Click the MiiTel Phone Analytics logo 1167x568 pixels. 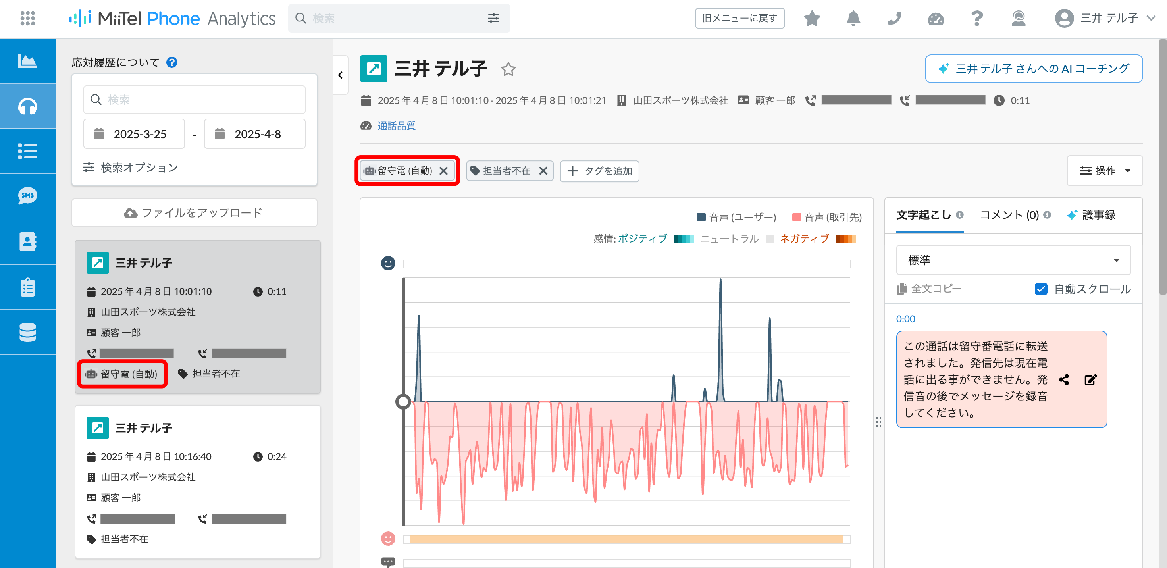pyautogui.click(x=172, y=19)
